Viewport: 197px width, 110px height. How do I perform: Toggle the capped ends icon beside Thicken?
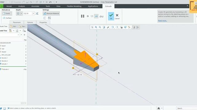(x=50, y=18)
